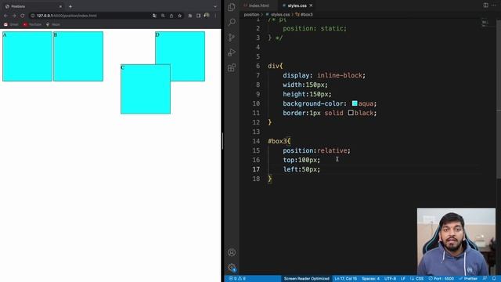501x282 pixels.
Task: Click box C in the web page
Action: point(146,89)
